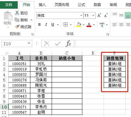Select the 销售组别 header cell
131x117 pixels.
pos(115,58)
